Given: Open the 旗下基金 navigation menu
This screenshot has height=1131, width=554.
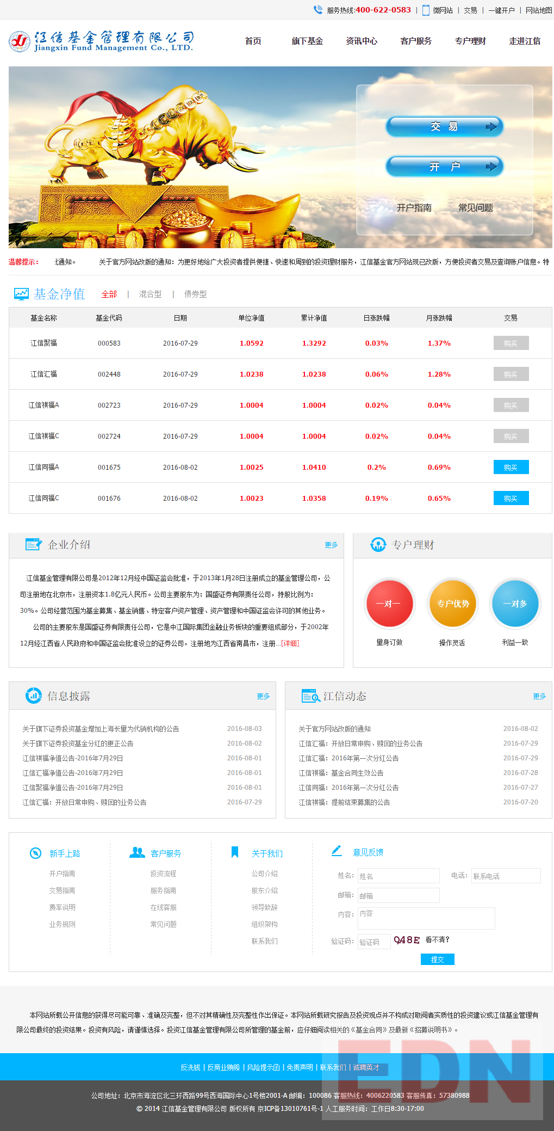Looking at the screenshot, I should [307, 41].
